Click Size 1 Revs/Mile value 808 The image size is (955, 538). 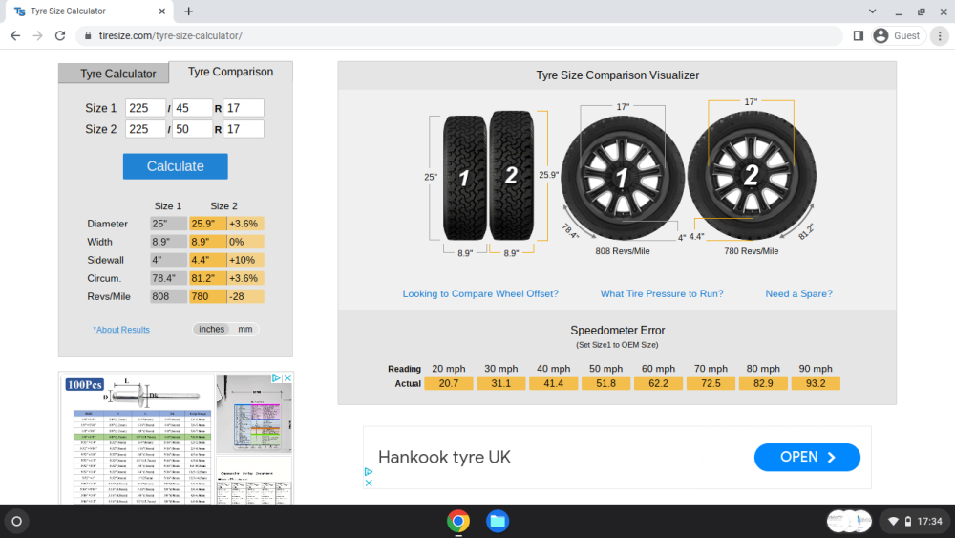[169, 297]
